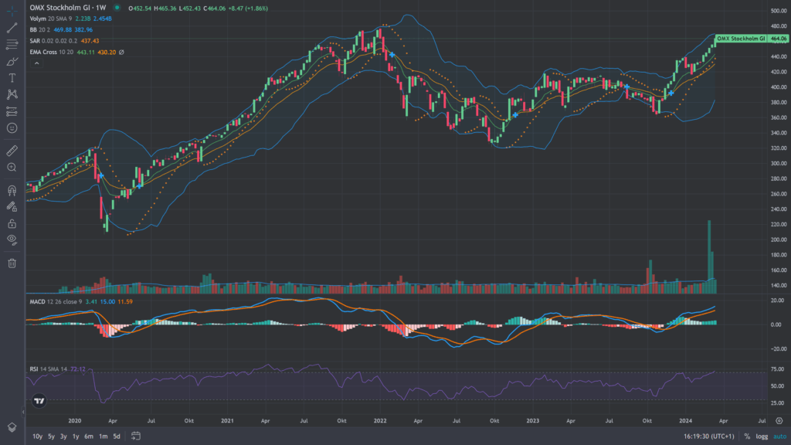This screenshot has height=445, width=791.
Task: Select the Text annotation tool
Action: [12, 78]
